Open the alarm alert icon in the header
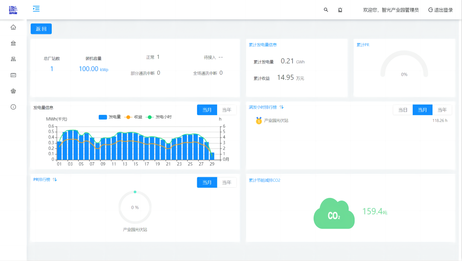462x261 pixels. [340, 10]
